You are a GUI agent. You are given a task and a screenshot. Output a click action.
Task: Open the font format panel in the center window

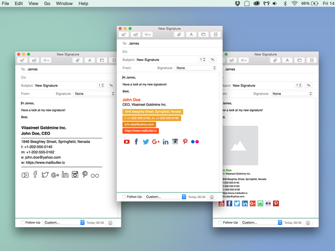(x=191, y=34)
